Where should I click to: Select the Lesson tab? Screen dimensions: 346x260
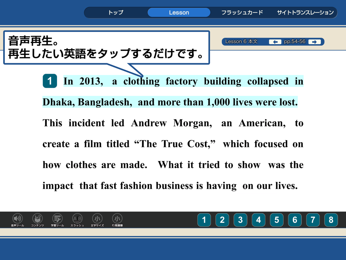pyautogui.click(x=179, y=12)
